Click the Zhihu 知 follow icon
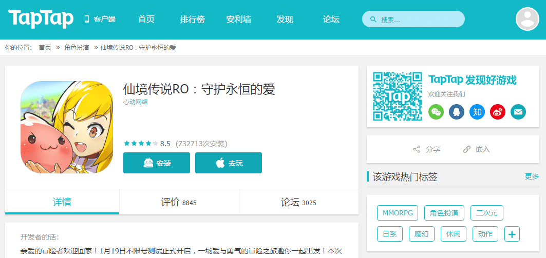Screen dimensions: 546x258 [x=477, y=112]
